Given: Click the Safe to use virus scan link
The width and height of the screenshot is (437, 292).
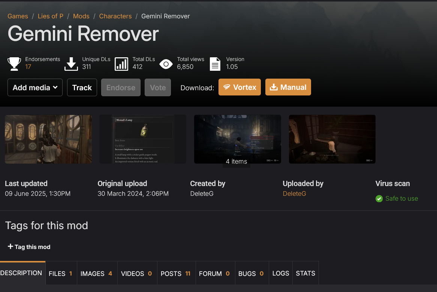Looking at the screenshot, I should click(x=402, y=198).
